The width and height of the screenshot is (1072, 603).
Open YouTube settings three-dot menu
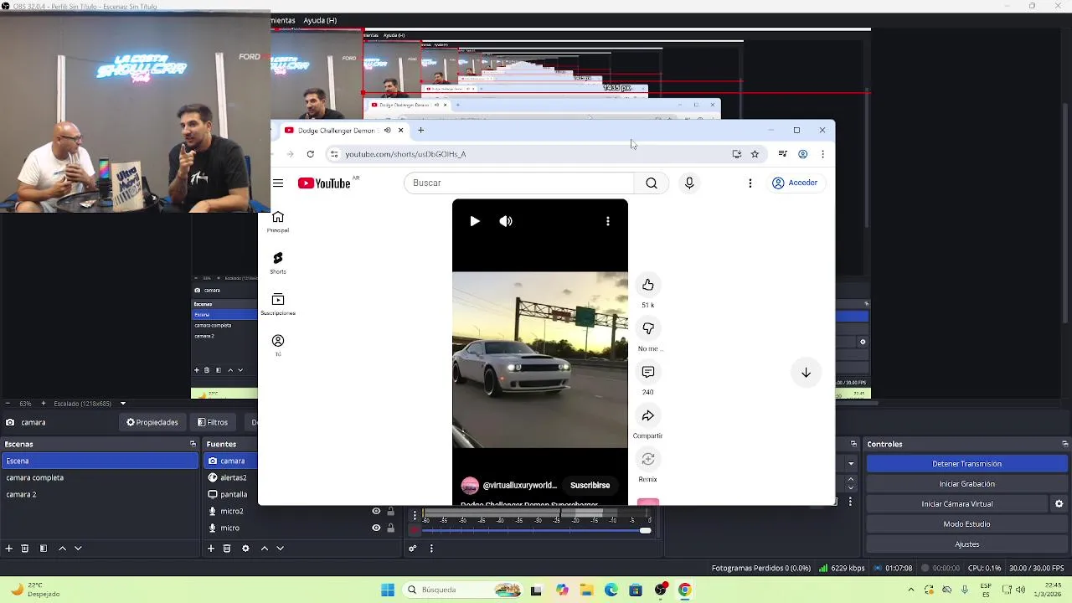[750, 183]
